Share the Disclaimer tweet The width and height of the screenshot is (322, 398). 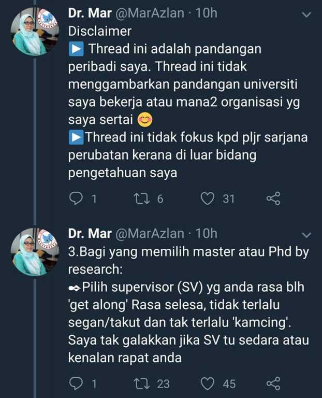click(x=273, y=198)
